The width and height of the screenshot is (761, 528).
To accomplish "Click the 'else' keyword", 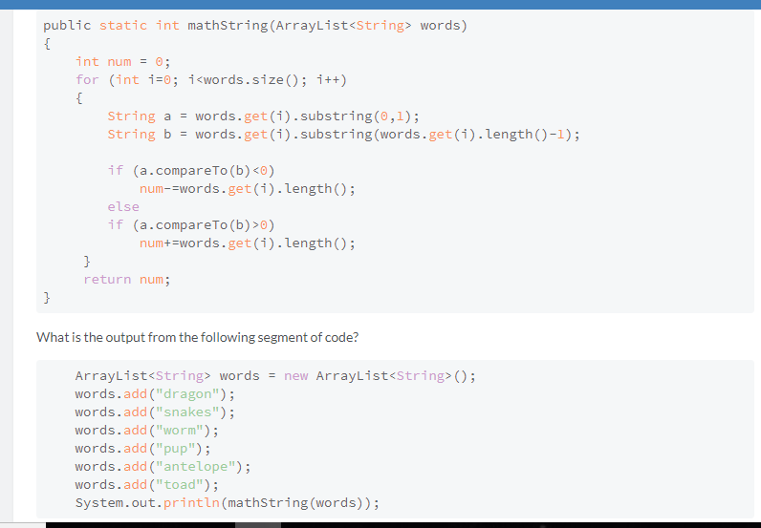I will click(123, 206).
